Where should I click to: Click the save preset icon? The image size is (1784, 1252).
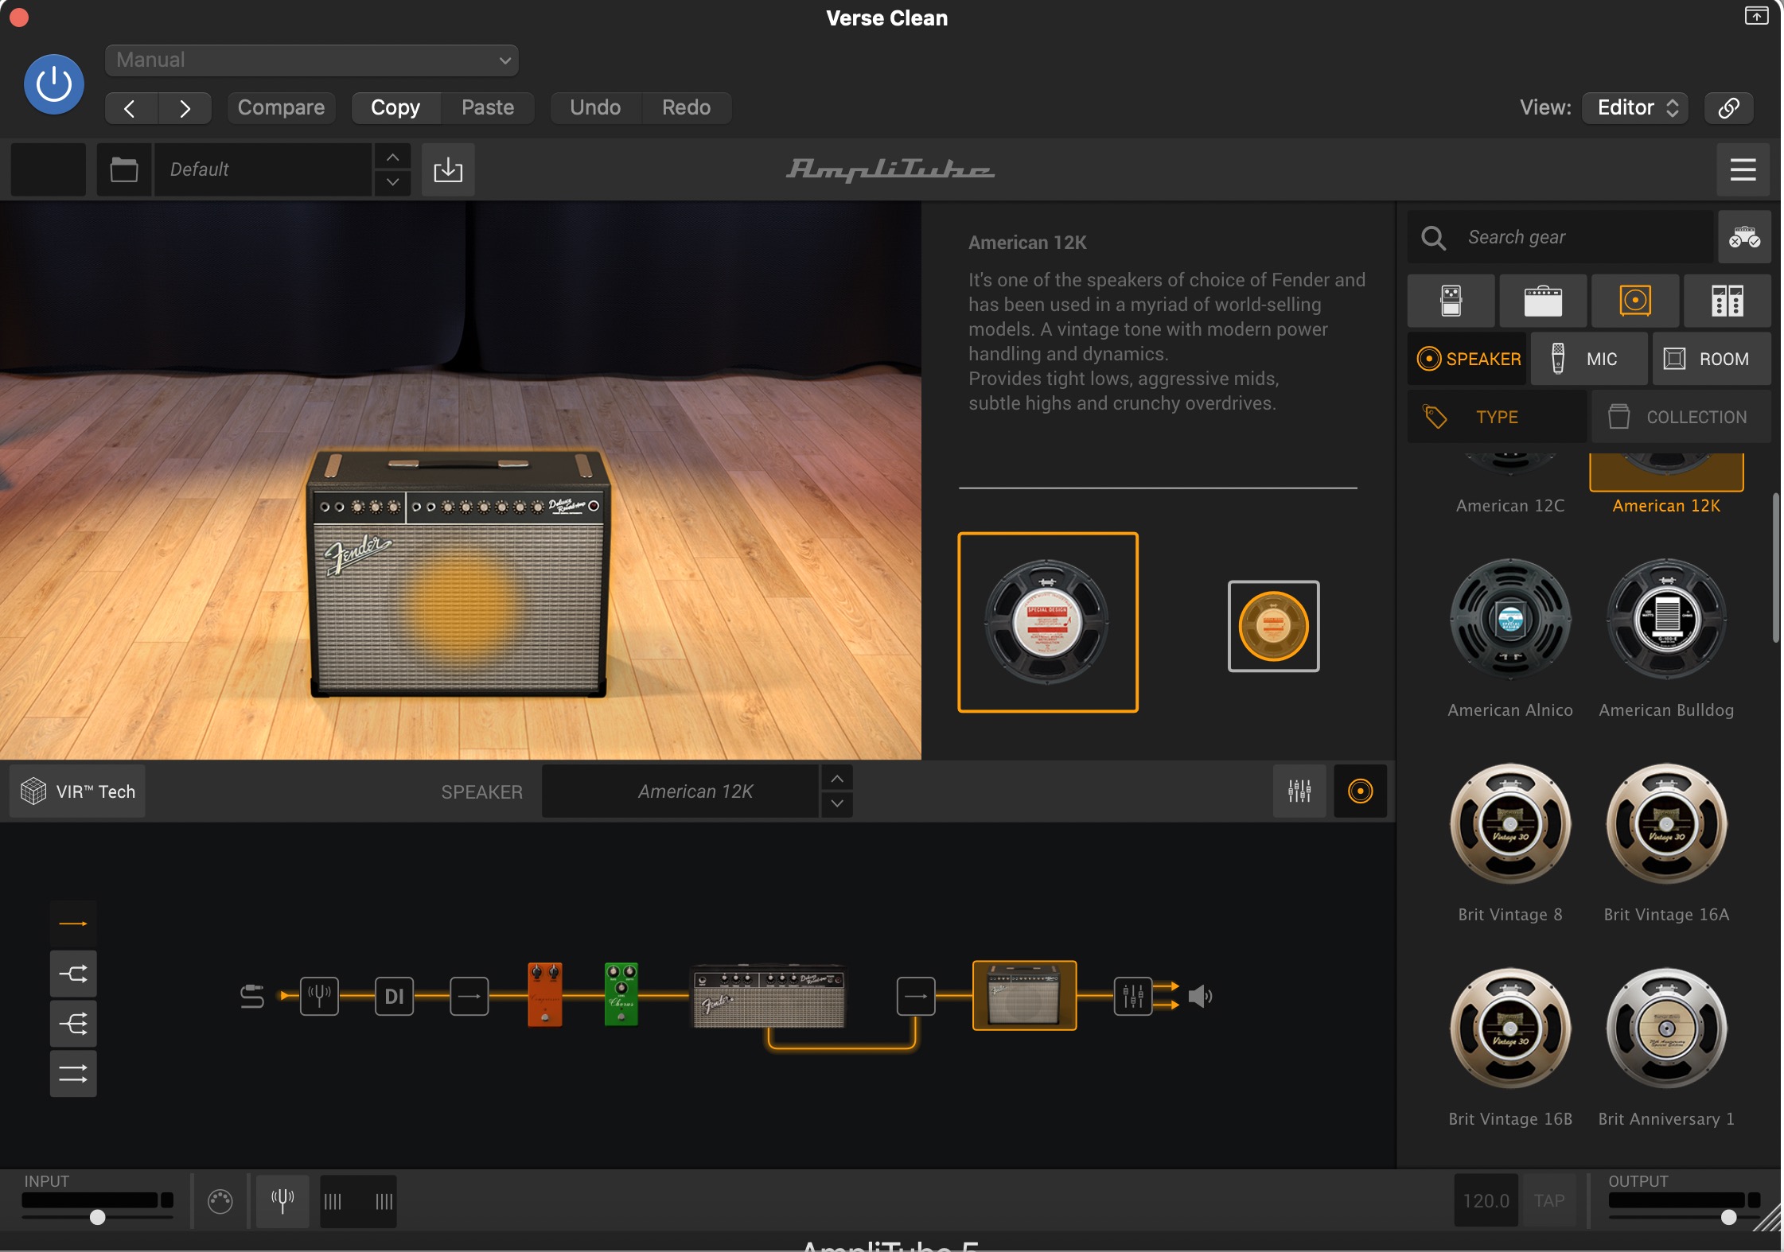click(448, 169)
